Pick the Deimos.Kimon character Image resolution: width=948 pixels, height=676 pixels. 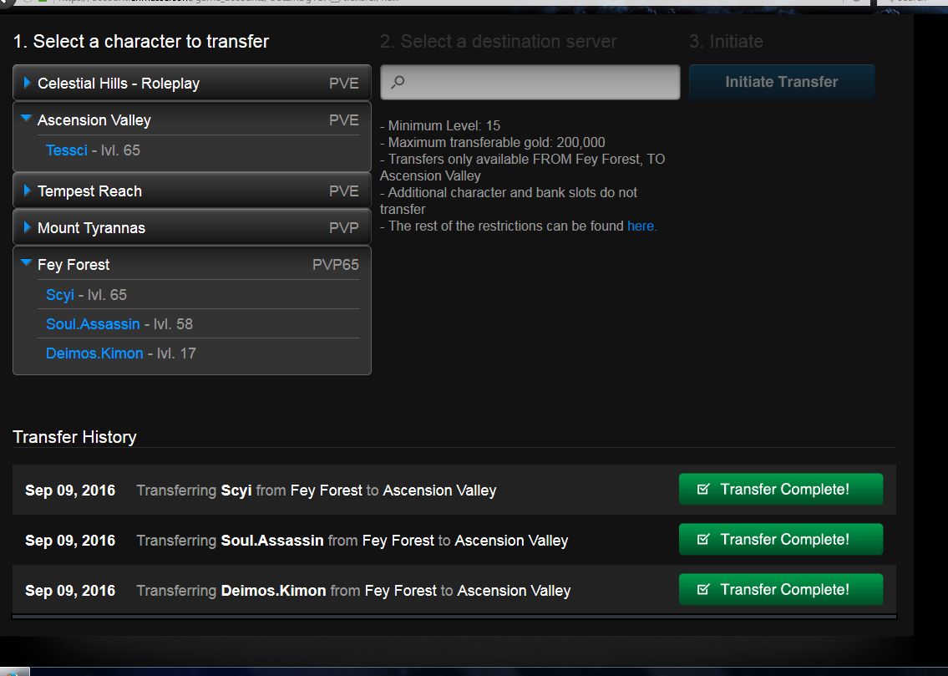(x=94, y=353)
